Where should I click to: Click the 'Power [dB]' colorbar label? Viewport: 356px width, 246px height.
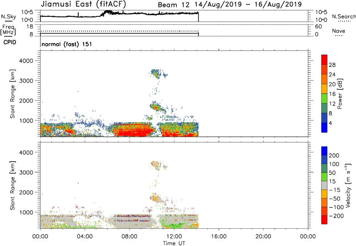[340, 94]
